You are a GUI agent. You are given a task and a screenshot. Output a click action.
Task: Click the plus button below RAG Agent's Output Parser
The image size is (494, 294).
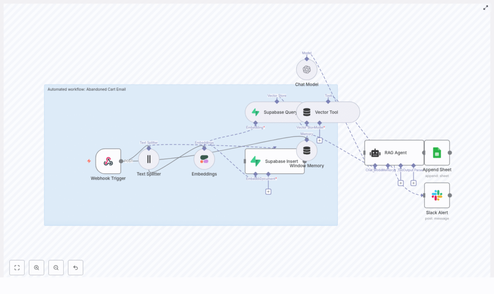point(413,183)
